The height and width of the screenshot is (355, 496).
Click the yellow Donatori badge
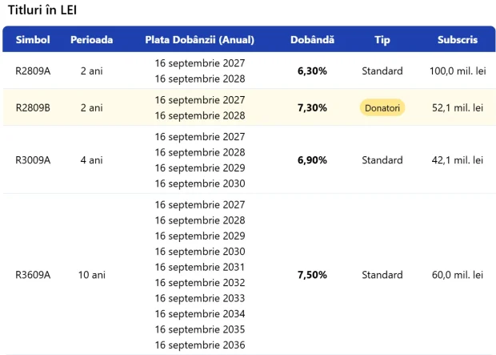382,107
